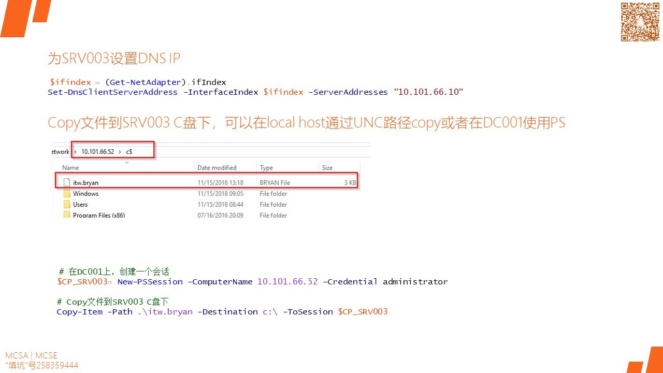Viewport: 663px width, 373px height.
Task: Open the Program Files (x86) folder icon
Action: (x=66, y=214)
